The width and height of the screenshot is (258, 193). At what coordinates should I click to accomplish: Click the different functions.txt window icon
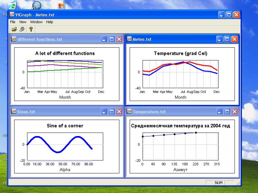pyautogui.click(x=14, y=39)
